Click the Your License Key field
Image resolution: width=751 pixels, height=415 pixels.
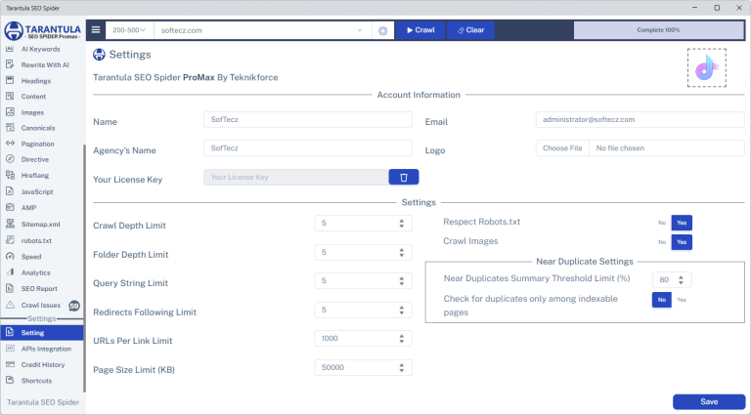tap(296, 178)
